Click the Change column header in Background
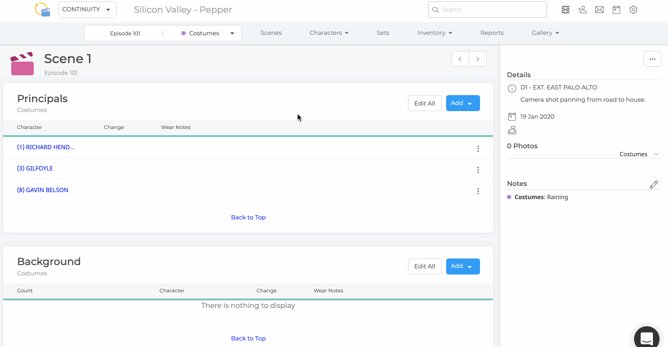The image size is (668, 347). [x=267, y=291]
